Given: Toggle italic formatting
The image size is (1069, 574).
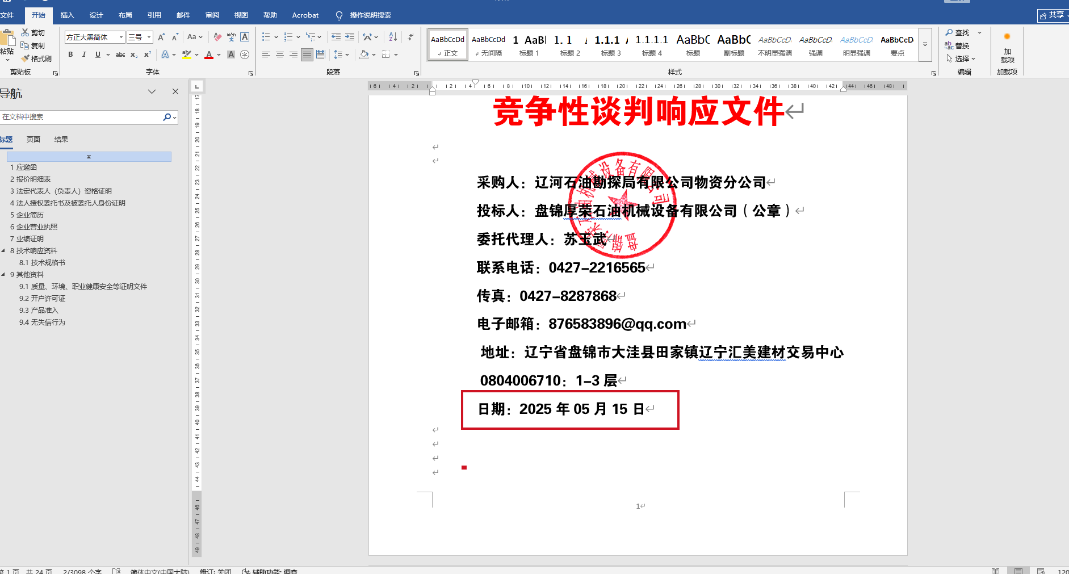Looking at the screenshot, I should coord(84,55).
